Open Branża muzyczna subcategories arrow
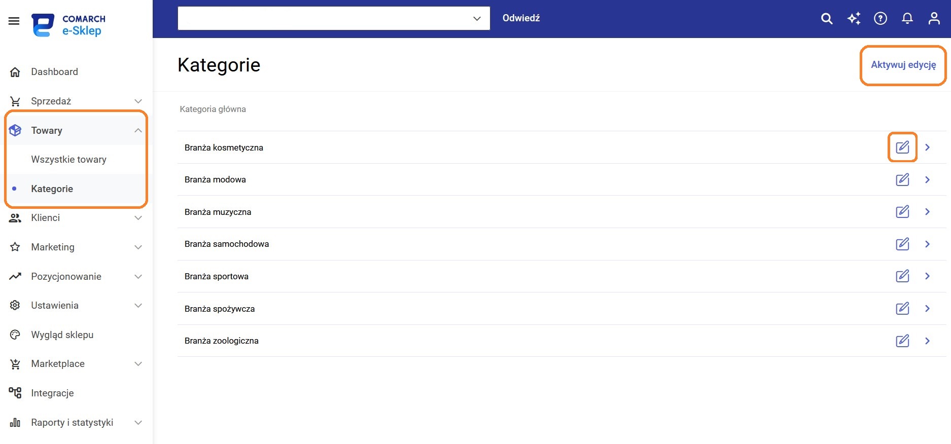951x444 pixels. (927, 212)
